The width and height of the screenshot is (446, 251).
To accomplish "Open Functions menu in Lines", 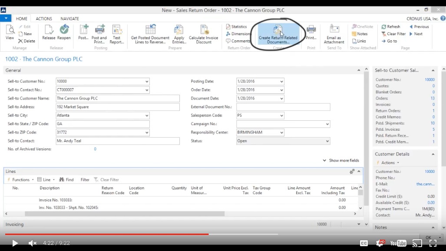I will [20, 180].
